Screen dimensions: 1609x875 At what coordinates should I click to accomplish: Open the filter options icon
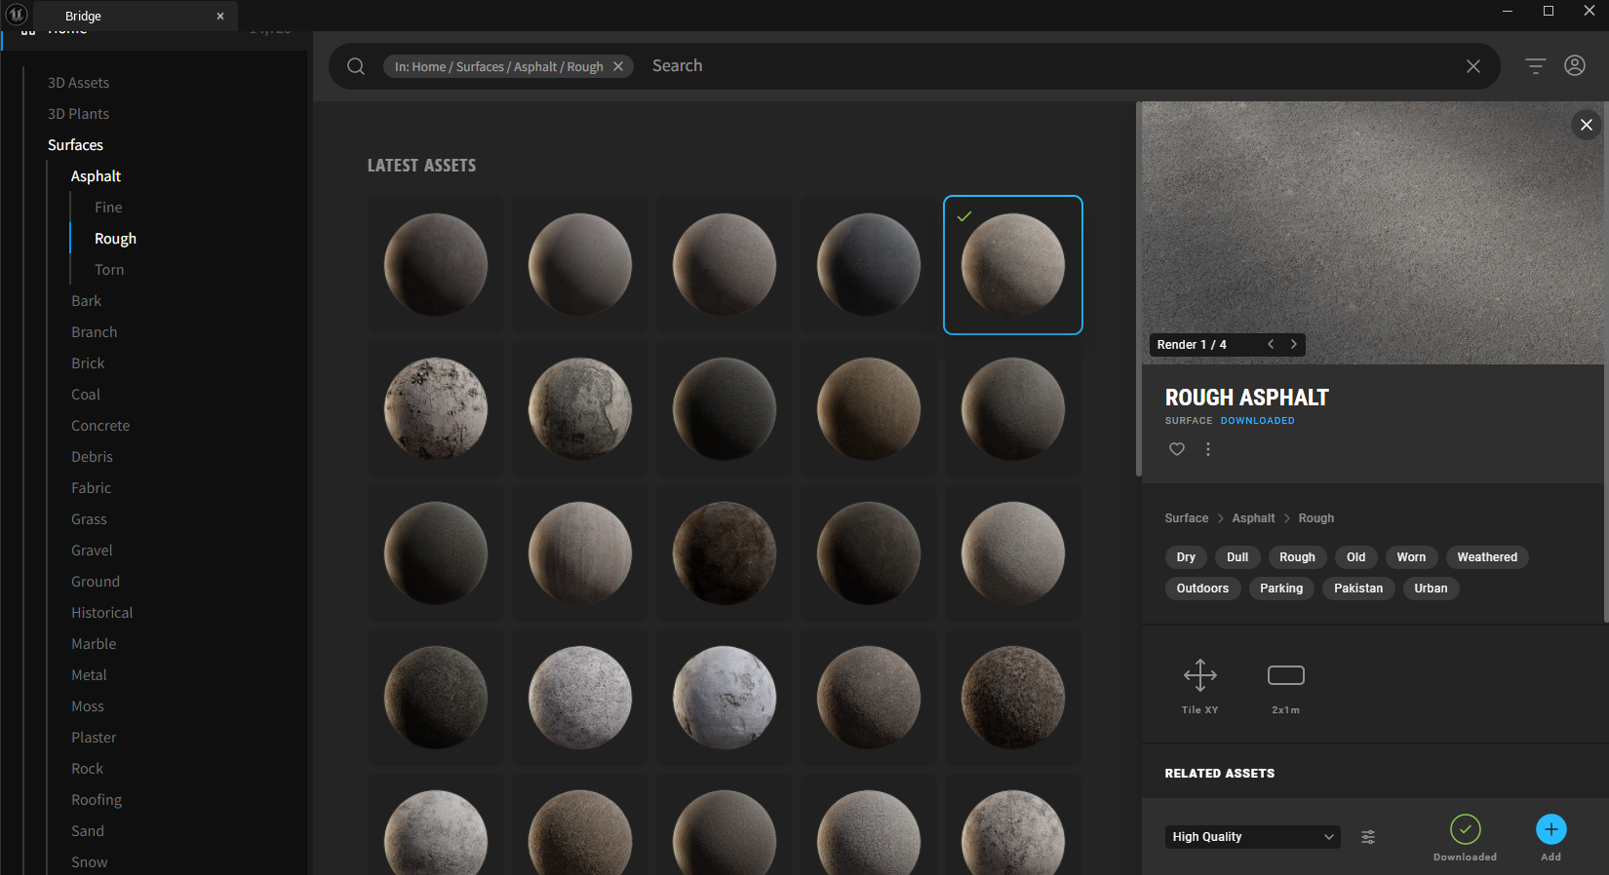pyautogui.click(x=1536, y=66)
